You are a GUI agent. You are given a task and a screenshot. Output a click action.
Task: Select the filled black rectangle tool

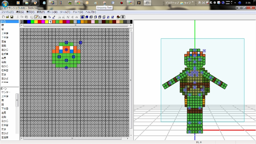[45, 17]
